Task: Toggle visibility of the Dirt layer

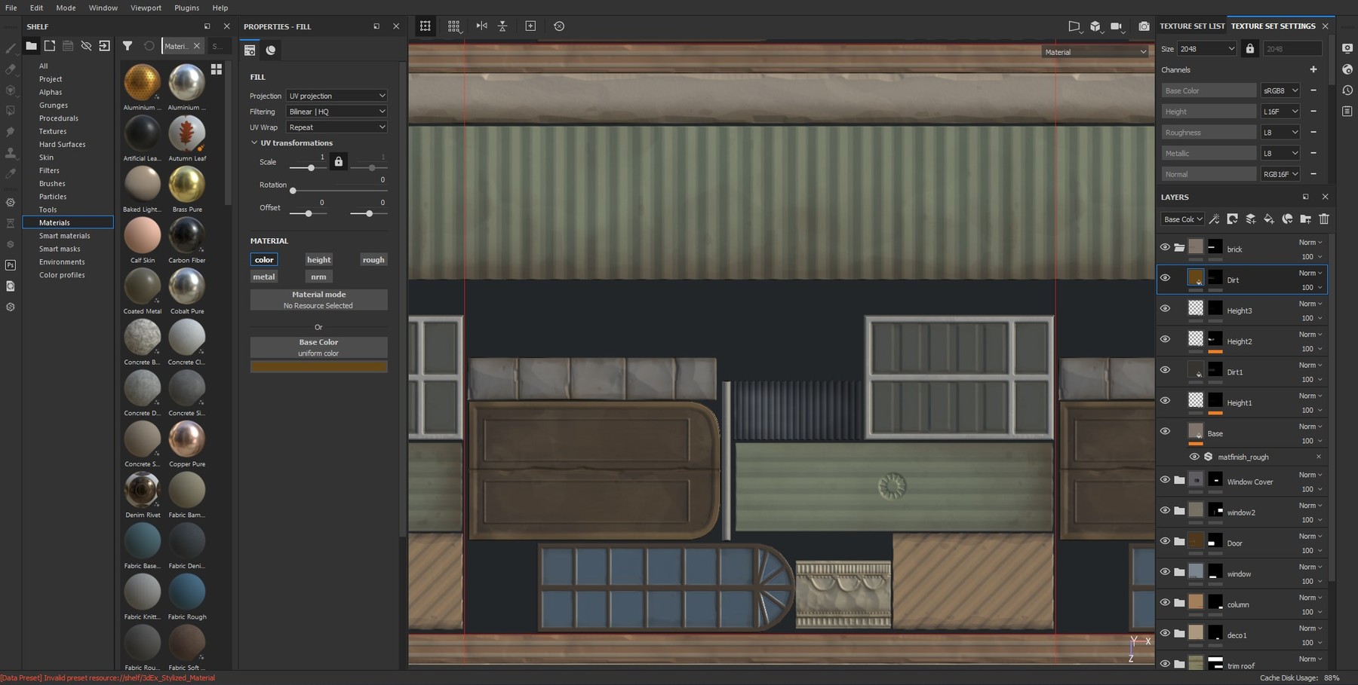Action: [x=1165, y=278]
